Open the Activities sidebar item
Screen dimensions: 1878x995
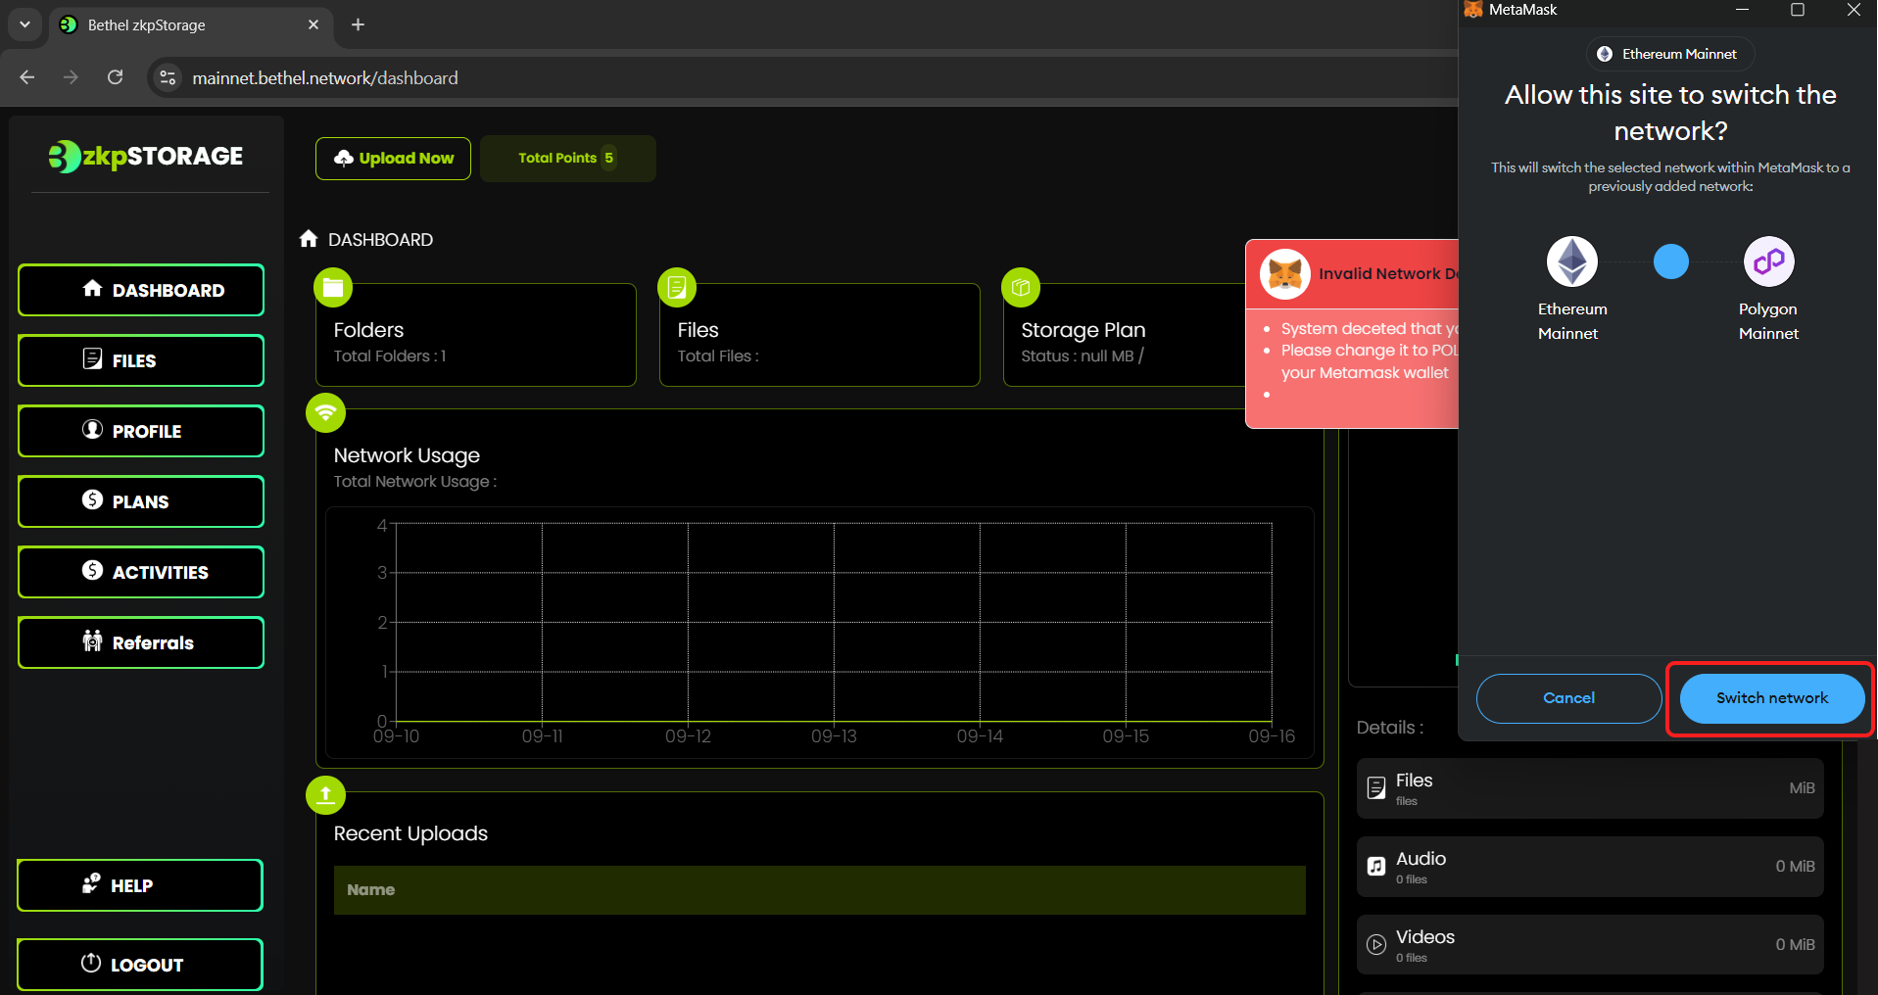point(141,572)
